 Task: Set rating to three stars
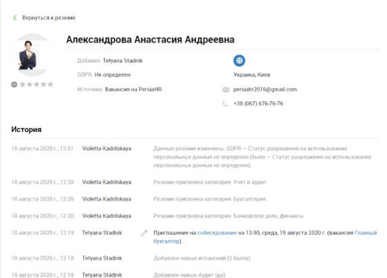pyautogui.click(x=36, y=84)
